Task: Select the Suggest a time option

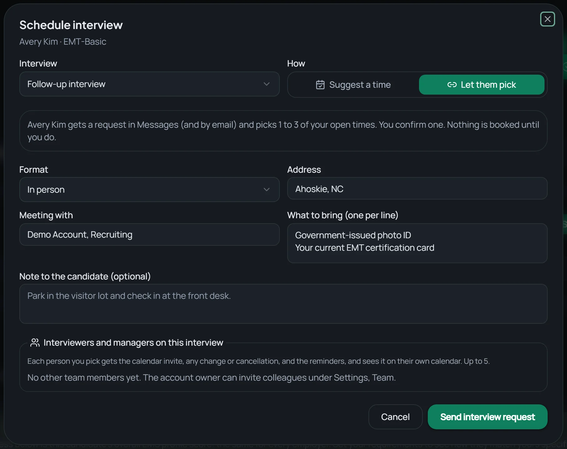Action: [x=353, y=85]
